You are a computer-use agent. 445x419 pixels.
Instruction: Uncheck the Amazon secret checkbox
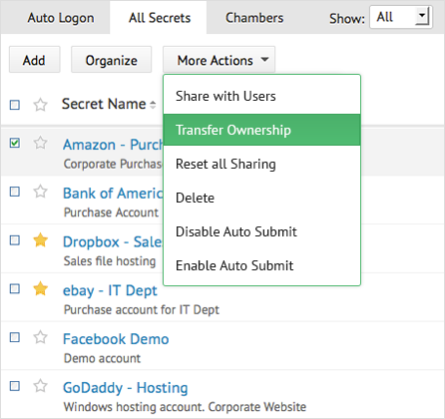[x=15, y=143]
